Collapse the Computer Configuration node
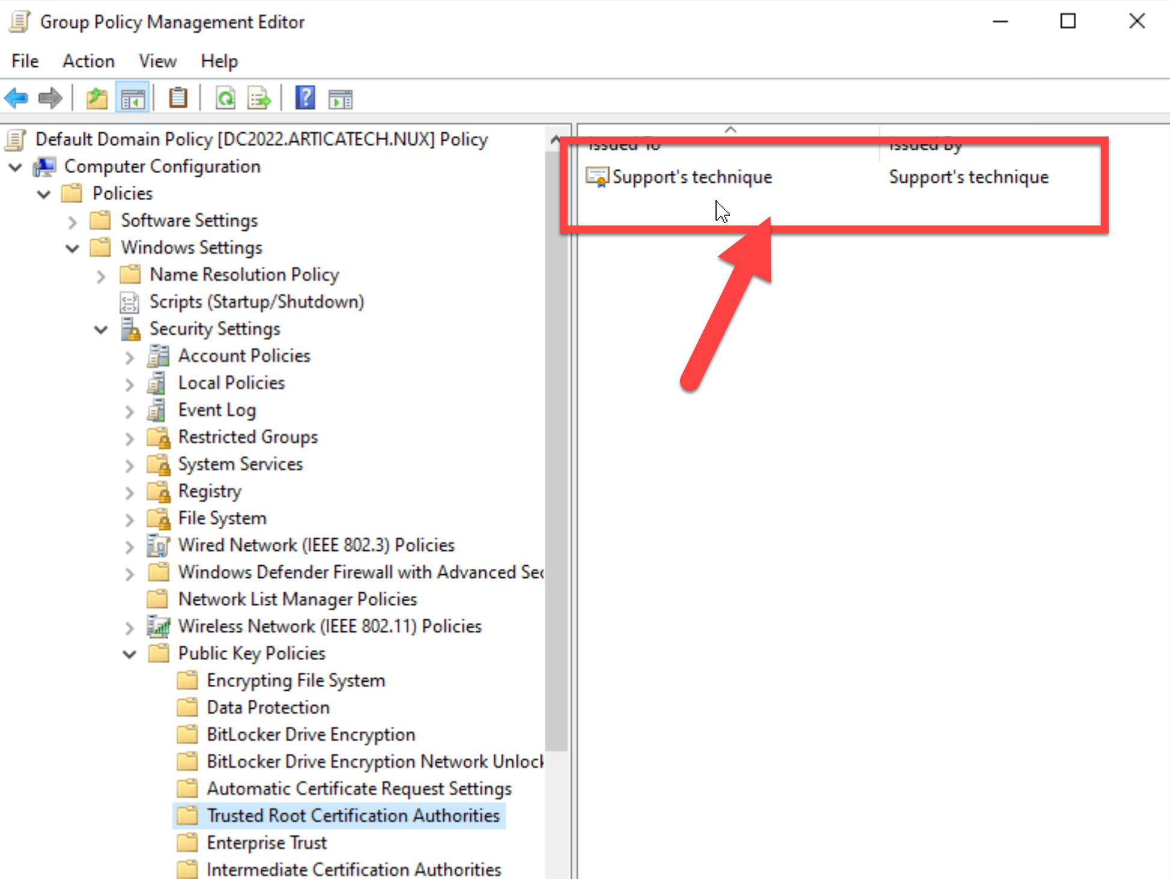The width and height of the screenshot is (1170, 879). 16,167
